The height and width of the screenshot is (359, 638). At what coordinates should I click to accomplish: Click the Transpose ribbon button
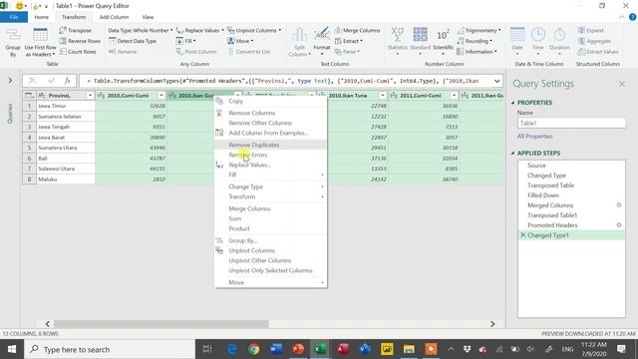pyautogui.click(x=76, y=31)
